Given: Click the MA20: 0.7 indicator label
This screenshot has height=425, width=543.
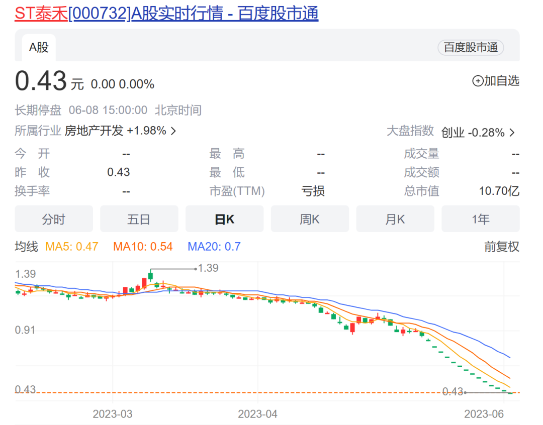Looking at the screenshot, I should pos(214,247).
